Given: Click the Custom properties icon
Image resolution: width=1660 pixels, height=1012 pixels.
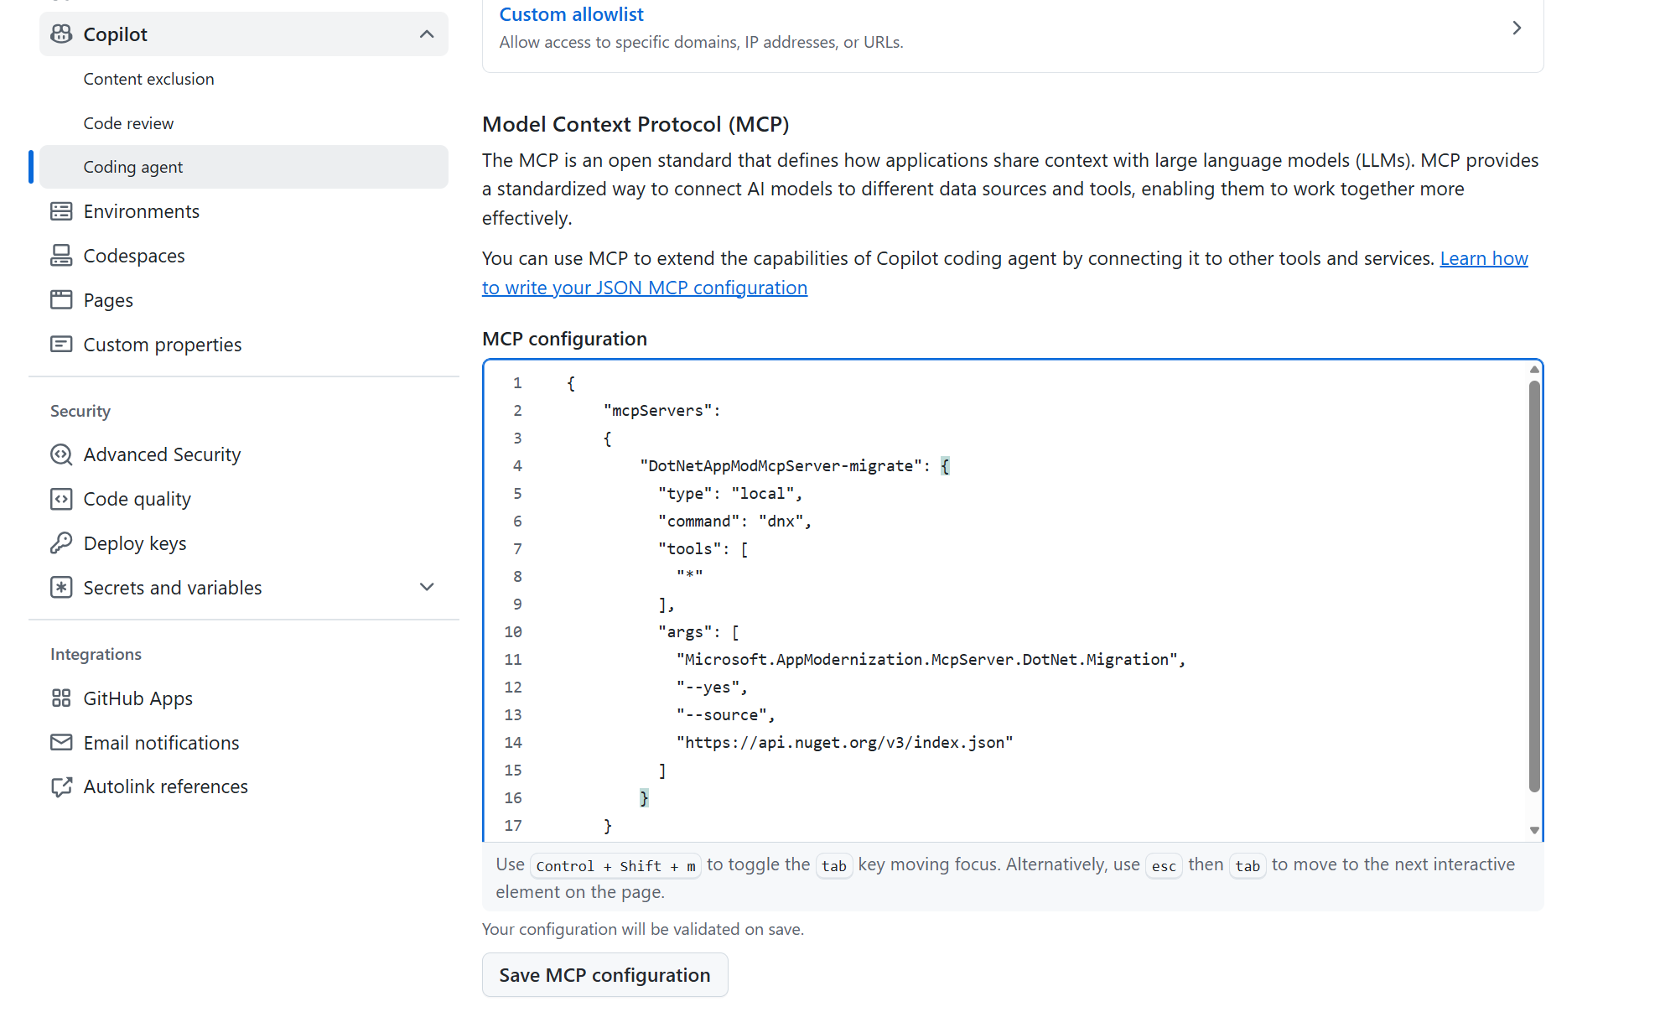Looking at the screenshot, I should pos(61,345).
